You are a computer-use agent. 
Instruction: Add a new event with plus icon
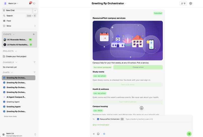coord(34,34)
